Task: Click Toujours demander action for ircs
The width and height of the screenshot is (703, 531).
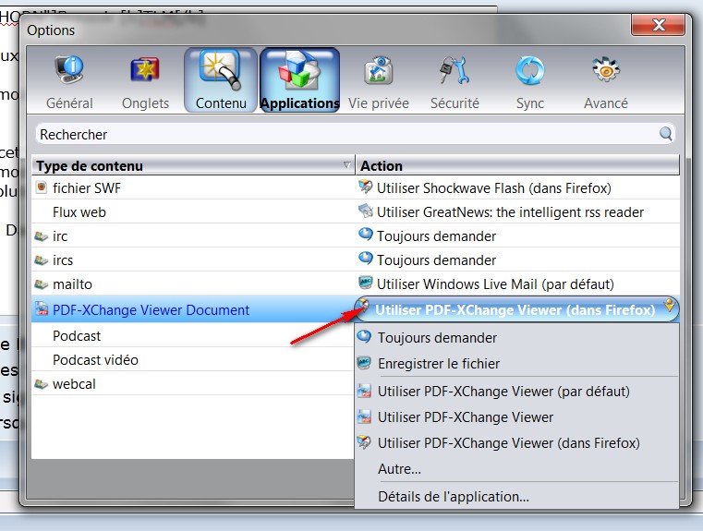Action: tap(436, 259)
